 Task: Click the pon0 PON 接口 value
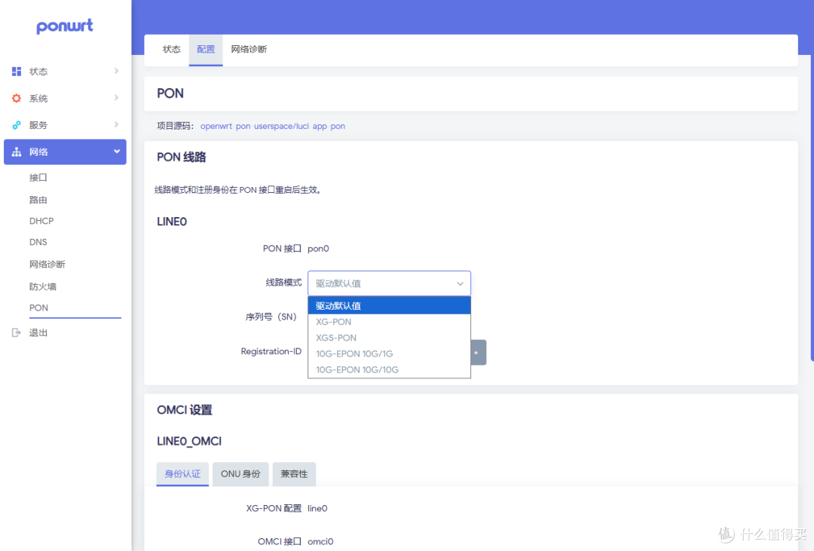[318, 249]
